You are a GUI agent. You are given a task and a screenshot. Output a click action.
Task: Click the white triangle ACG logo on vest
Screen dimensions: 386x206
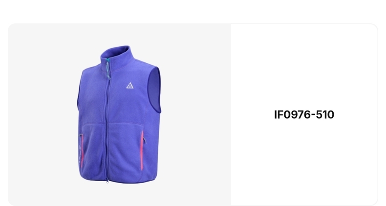coord(130,85)
